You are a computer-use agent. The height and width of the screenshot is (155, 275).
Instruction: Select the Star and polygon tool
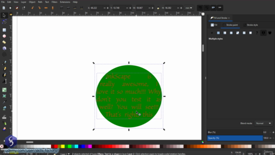pos(4,42)
